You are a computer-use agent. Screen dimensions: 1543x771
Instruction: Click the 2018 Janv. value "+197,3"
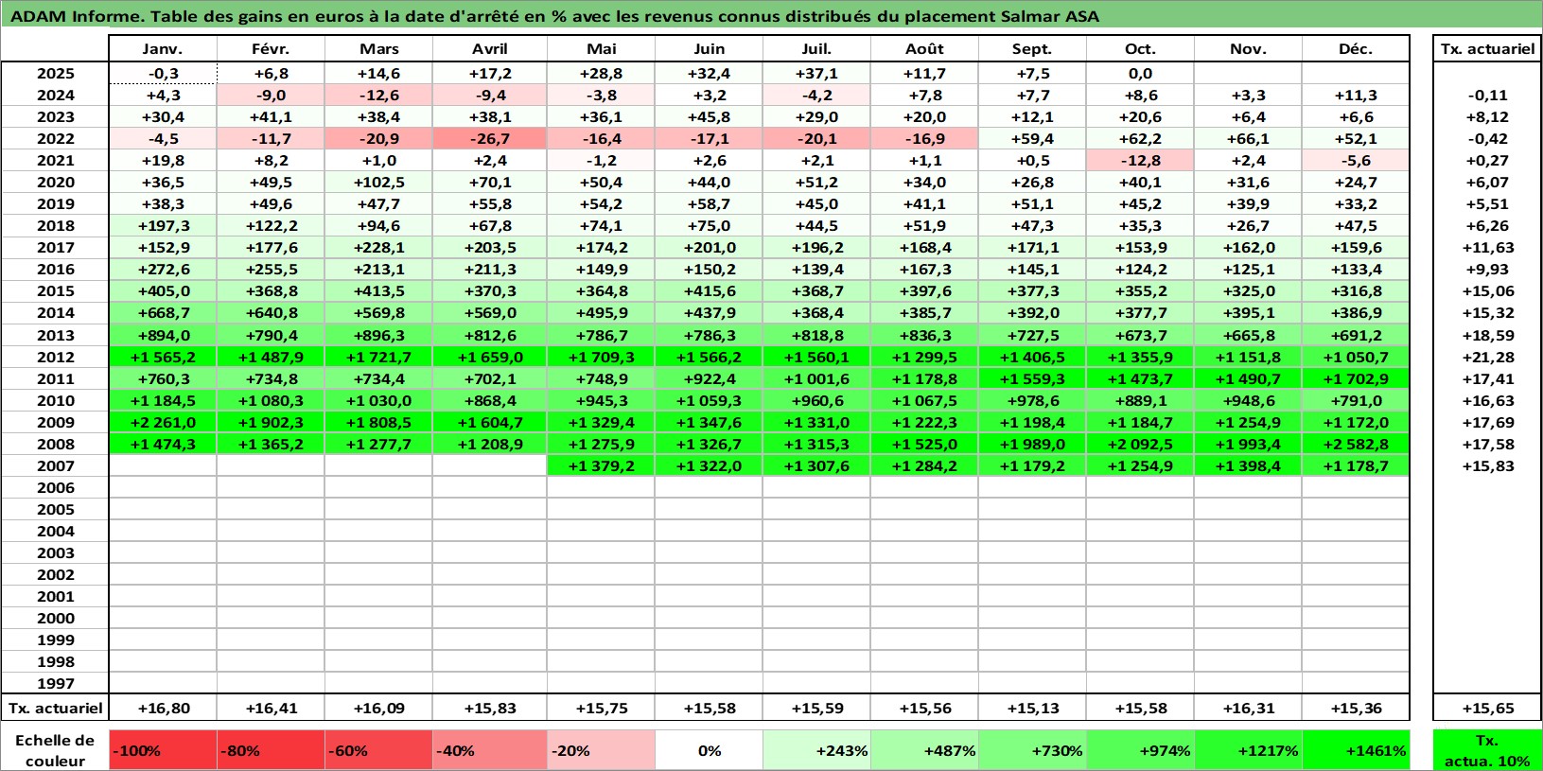[x=163, y=226]
